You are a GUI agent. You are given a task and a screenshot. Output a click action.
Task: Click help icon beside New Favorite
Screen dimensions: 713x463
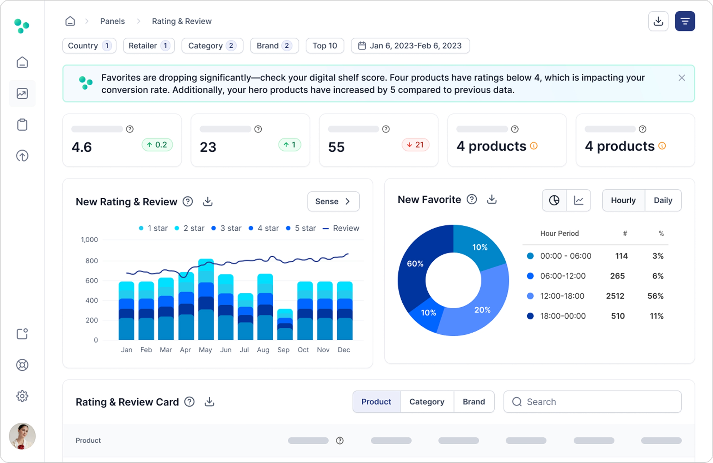click(472, 199)
